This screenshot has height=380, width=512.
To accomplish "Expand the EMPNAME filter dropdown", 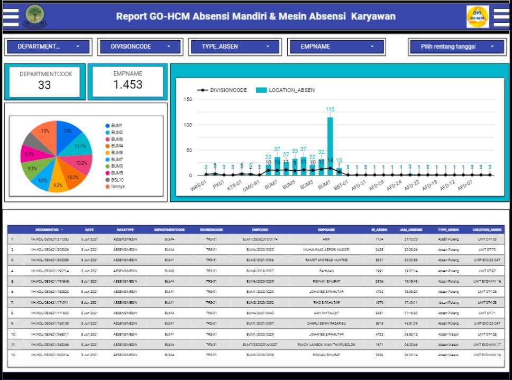I will coord(335,47).
